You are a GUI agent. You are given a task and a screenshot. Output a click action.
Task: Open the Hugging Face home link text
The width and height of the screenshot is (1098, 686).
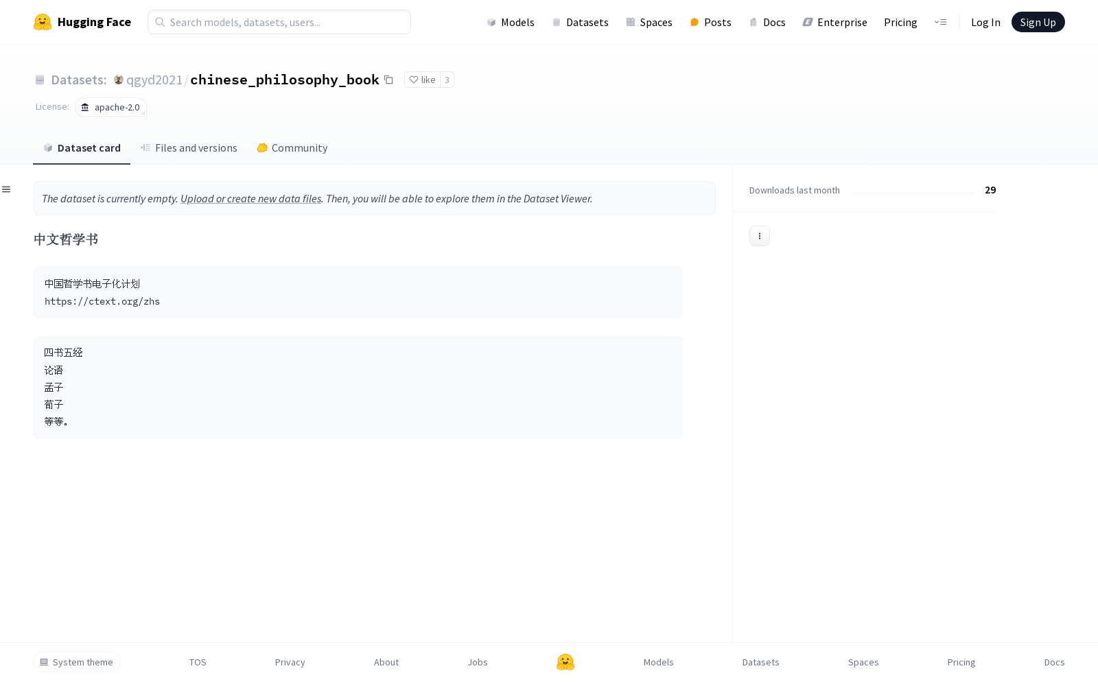94,22
